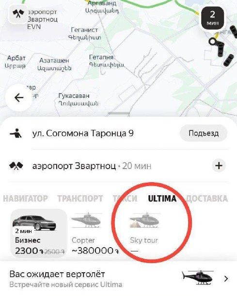Select the Бизнес car tariff

(x=39, y=233)
